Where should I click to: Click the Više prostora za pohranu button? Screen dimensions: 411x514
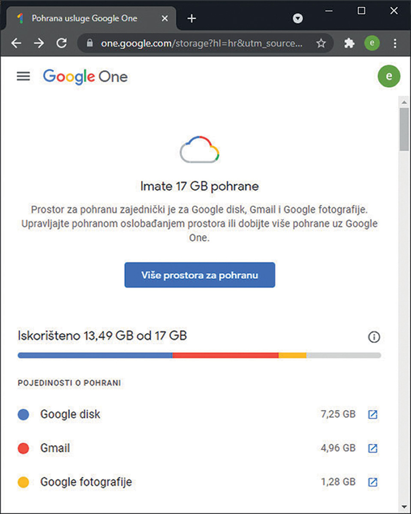point(200,275)
